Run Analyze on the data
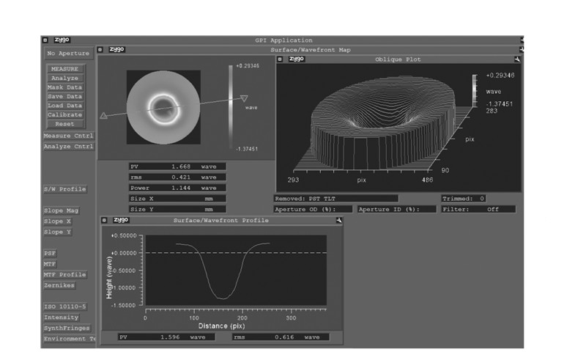The width and height of the screenshot is (586, 352). point(65,78)
